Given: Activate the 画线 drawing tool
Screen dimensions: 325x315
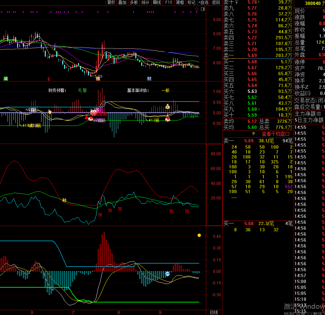Looking at the screenshot, I should [x=157, y=3].
